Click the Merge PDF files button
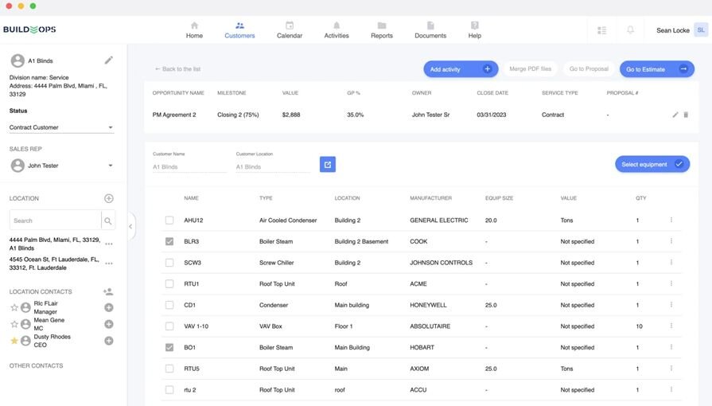 coord(531,69)
